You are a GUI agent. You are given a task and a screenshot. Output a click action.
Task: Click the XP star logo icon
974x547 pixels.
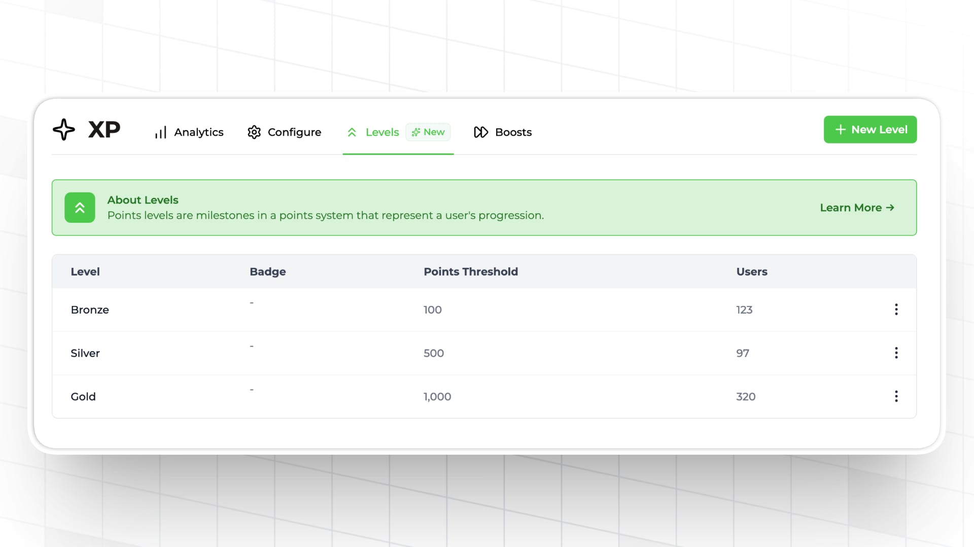(64, 130)
